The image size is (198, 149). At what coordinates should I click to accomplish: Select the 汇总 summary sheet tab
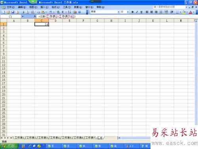100,138
